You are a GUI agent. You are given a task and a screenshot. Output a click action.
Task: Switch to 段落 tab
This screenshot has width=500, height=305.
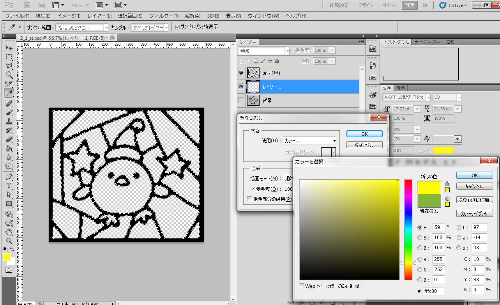pos(401,88)
